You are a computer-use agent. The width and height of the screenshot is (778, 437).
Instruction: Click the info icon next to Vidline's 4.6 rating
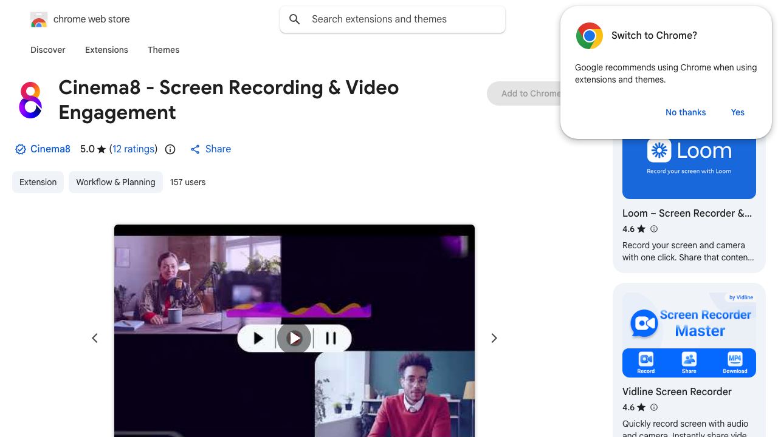pyautogui.click(x=654, y=407)
